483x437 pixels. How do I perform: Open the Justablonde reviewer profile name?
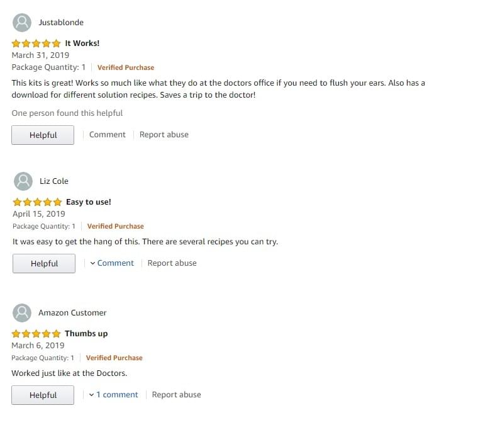click(61, 23)
